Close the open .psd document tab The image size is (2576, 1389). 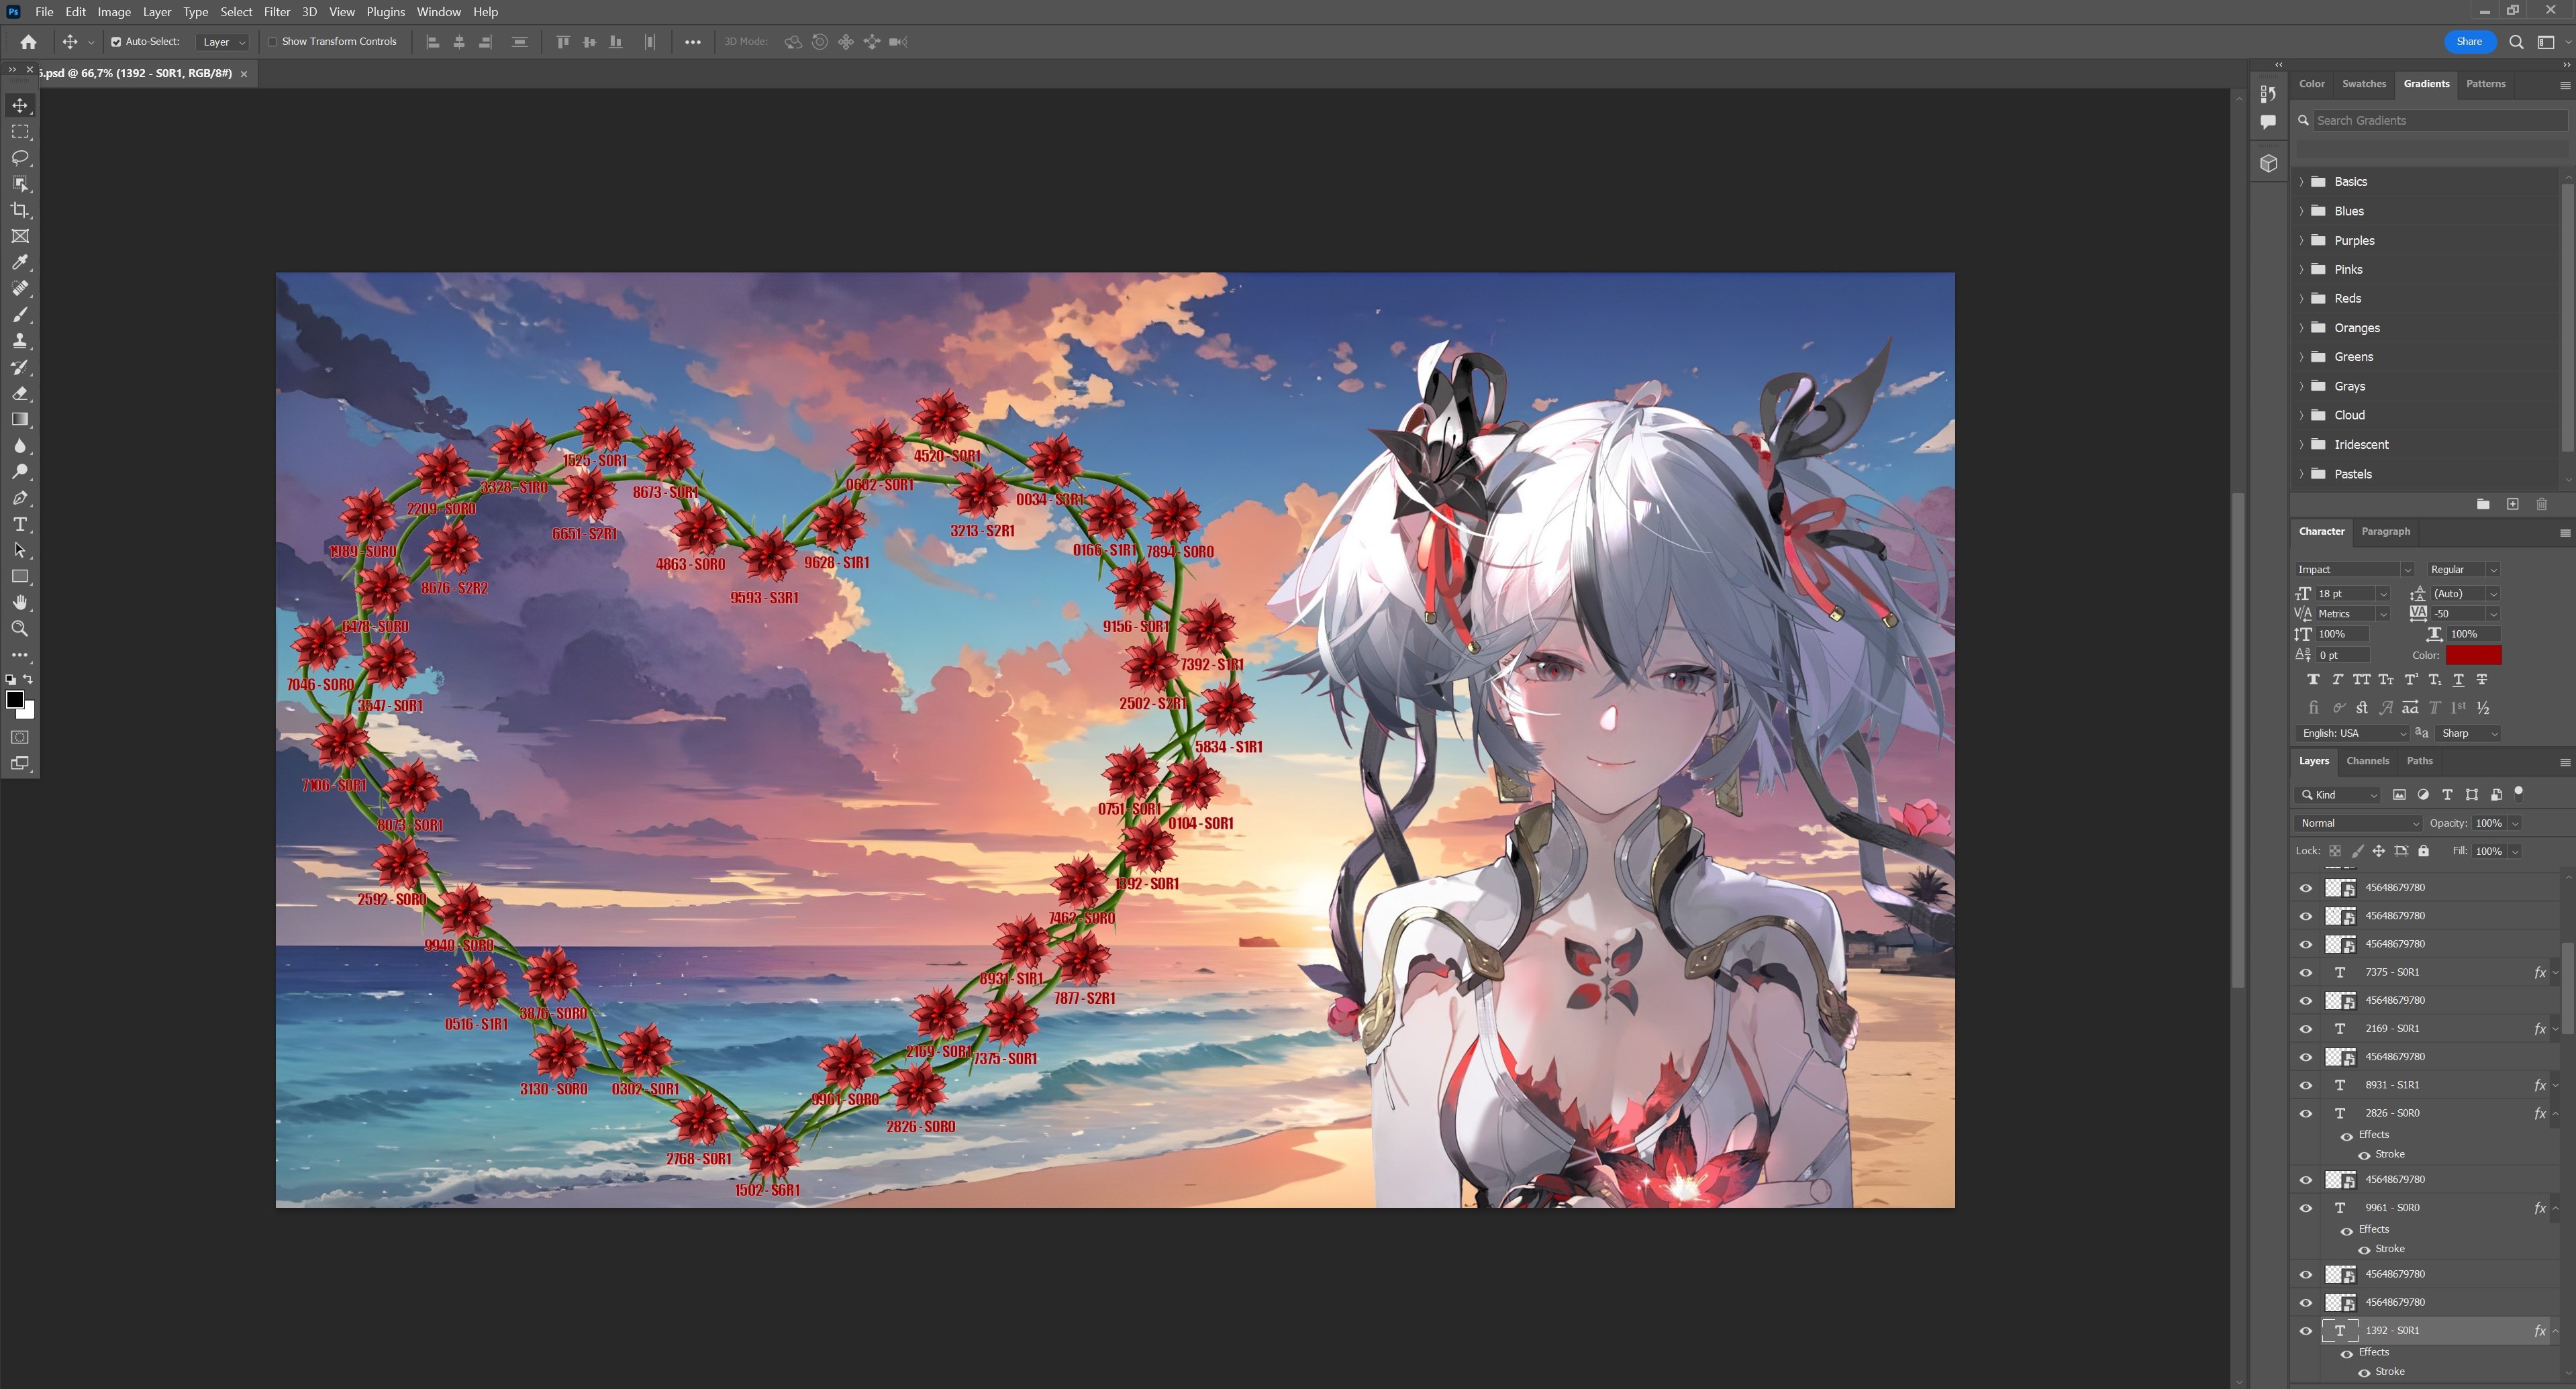243,74
